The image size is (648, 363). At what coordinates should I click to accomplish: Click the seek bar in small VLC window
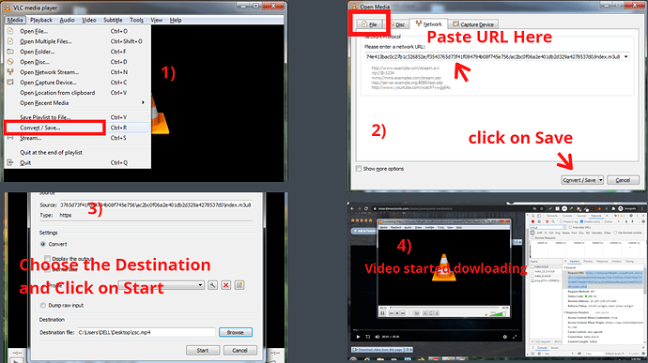click(x=444, y=308)
